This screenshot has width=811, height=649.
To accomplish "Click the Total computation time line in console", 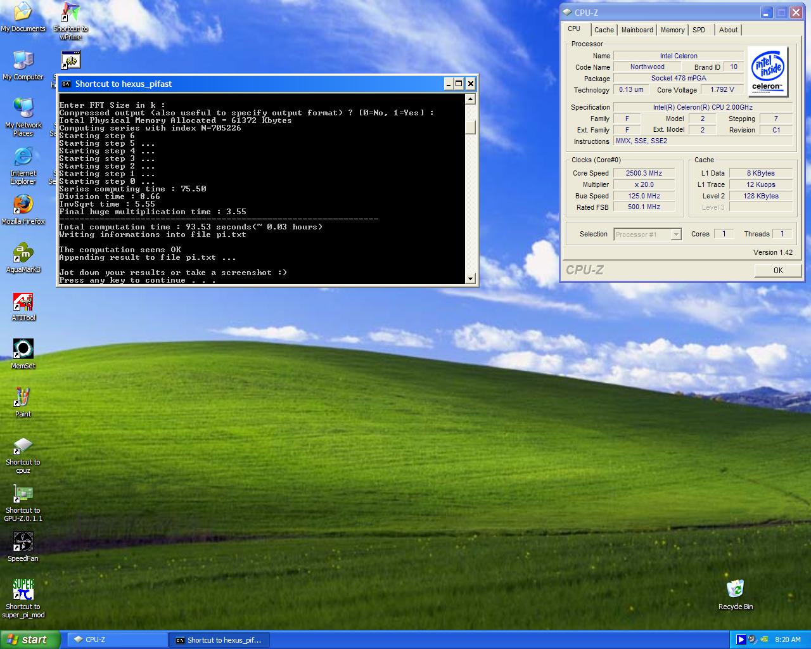I will tap(191, 227).
